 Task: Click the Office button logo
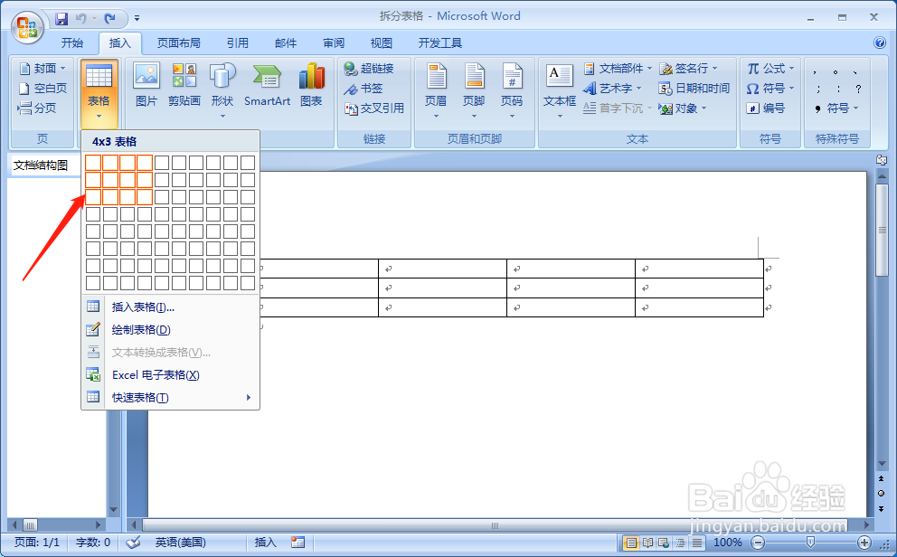[27, 27]
